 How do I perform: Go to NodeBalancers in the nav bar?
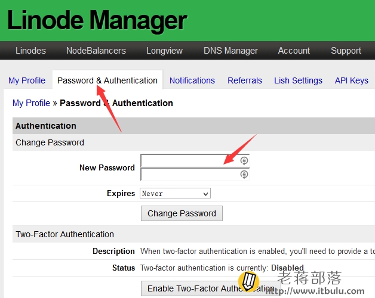tap(96, 51)
